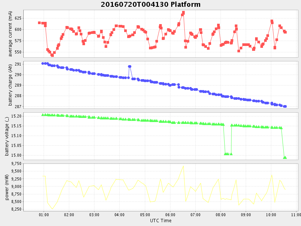Click the first red square before 01:00

pos(39,23)
